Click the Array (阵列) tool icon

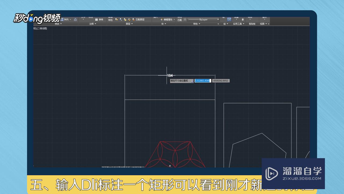tap(62, 19)
